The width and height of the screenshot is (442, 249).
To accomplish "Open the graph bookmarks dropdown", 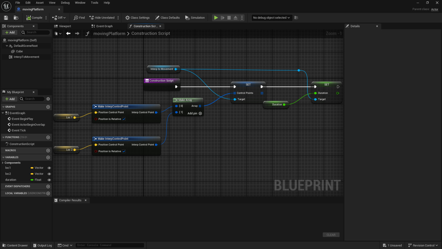I will 58,33.
